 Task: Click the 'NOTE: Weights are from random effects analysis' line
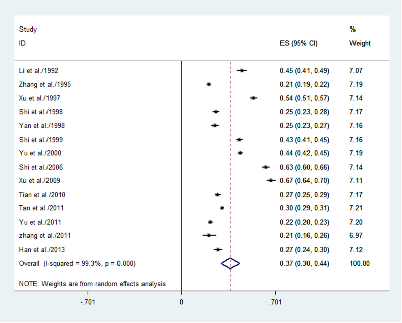[x=92, y=284]
